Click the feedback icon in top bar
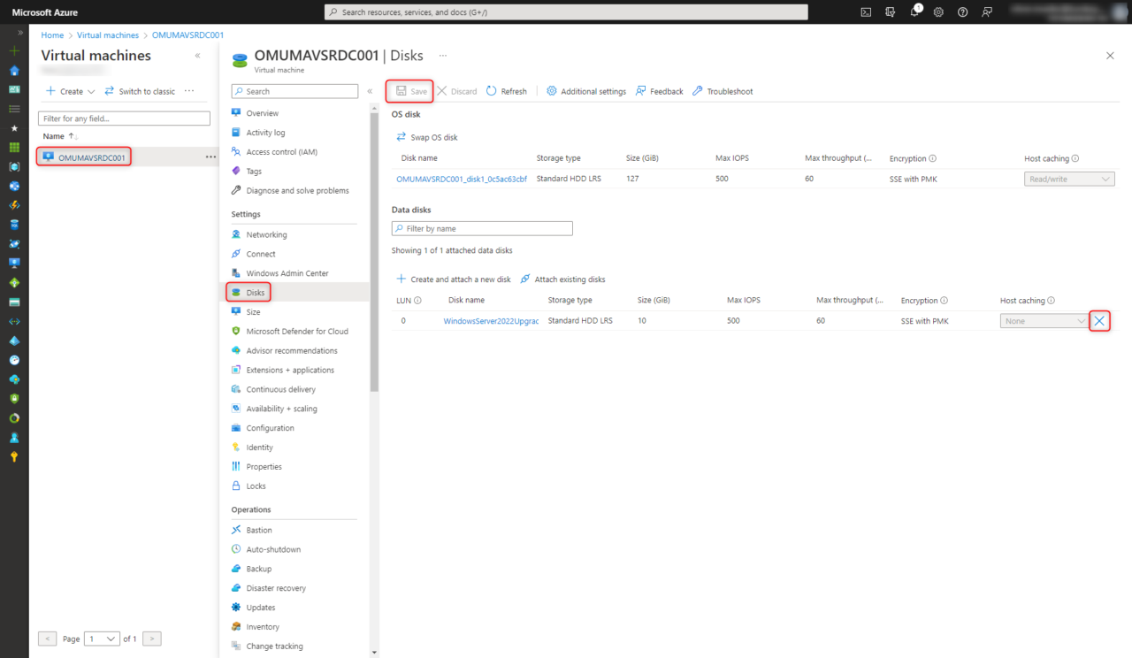 click(x=986, y=11)
